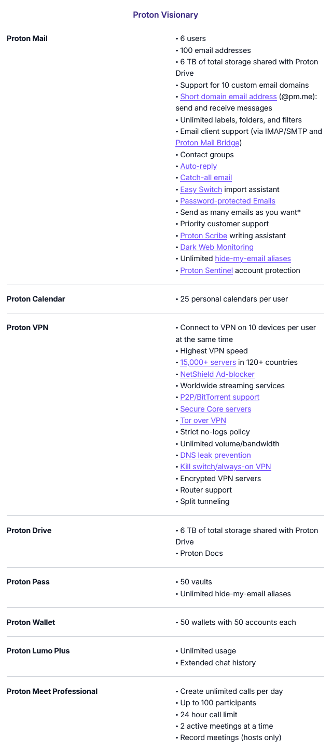332x752 pixels.
Task: Open the DNS leak prevention link
Action: [215, 455]
